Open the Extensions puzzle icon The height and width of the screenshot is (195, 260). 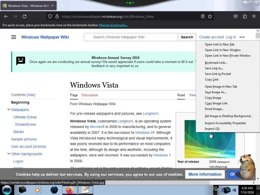[x=245, y=16]
